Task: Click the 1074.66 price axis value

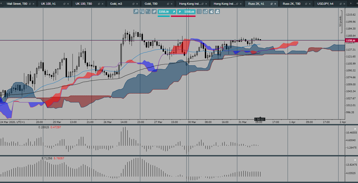Action: (x=351, y=77)
